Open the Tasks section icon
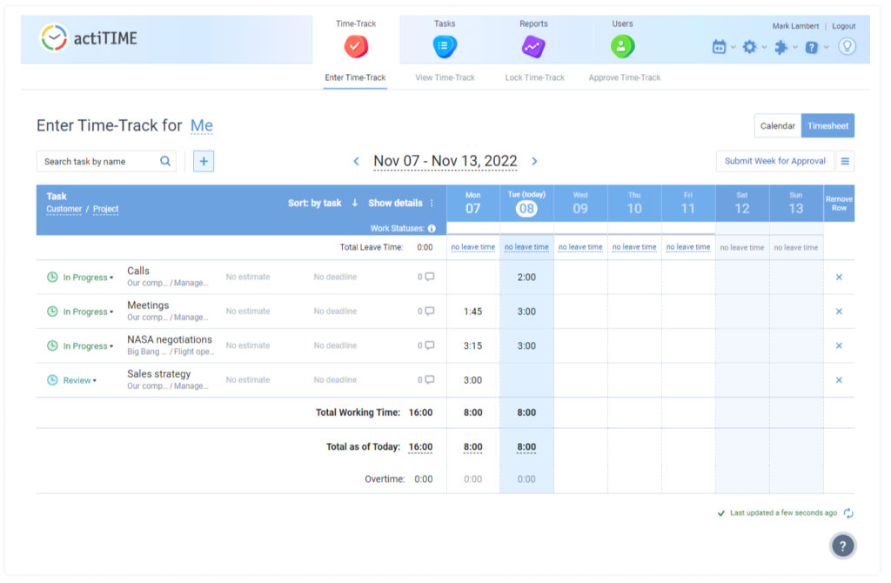Image resolution: width=891 pixels, height=583 pixels. click(x=443, y=44)
